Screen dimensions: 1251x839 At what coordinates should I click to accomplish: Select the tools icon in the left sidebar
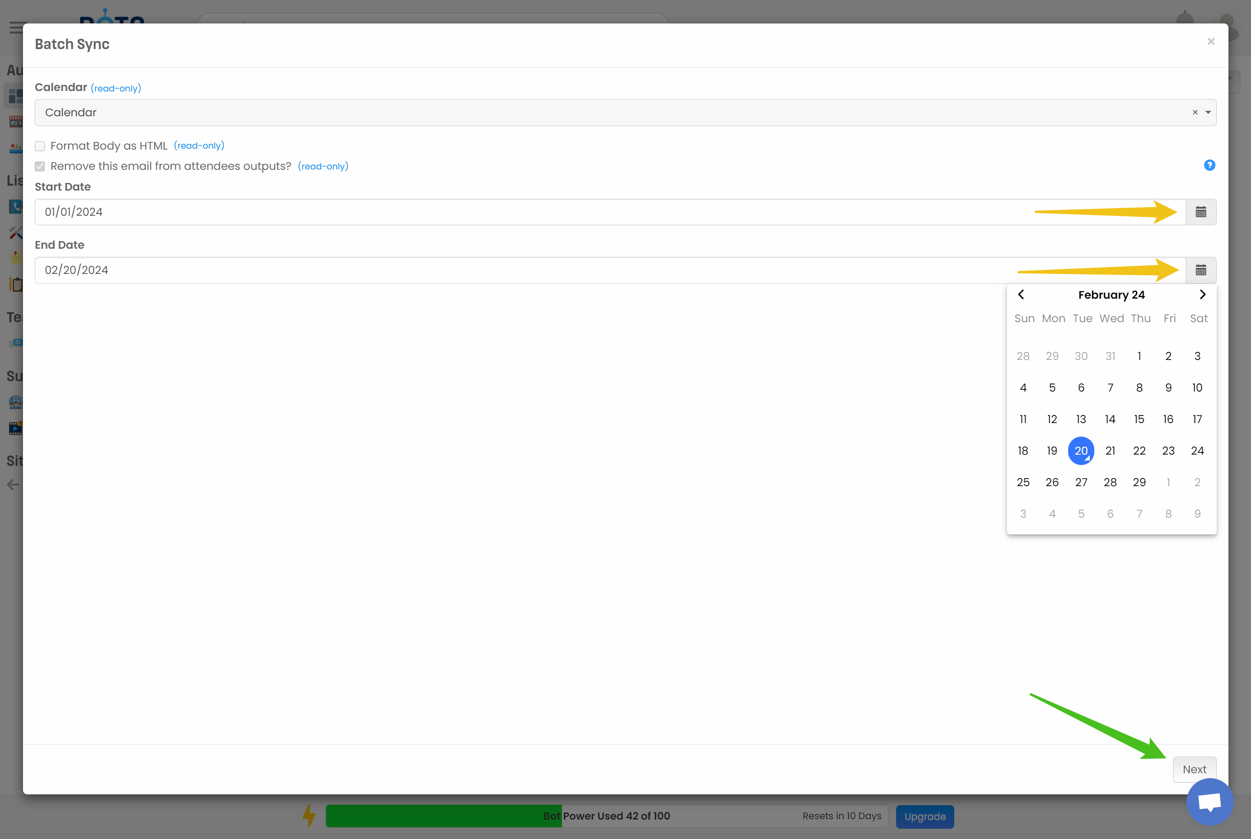coord(15,232)
